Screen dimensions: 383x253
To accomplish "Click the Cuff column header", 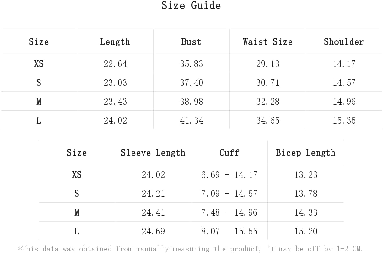I will 229,153.
